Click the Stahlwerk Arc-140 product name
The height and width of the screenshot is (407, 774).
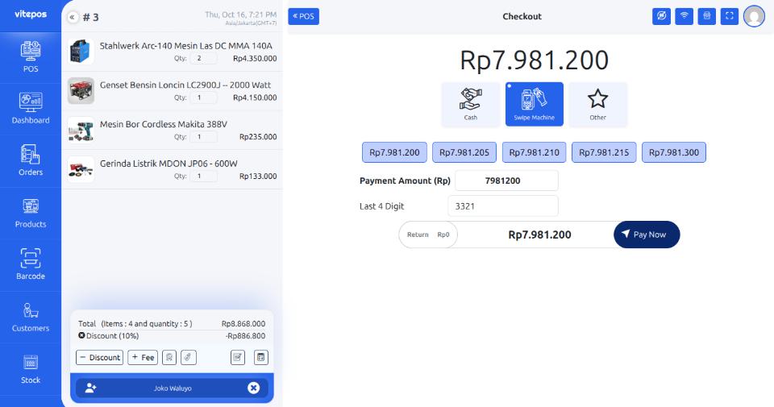(x=185, y=45)
